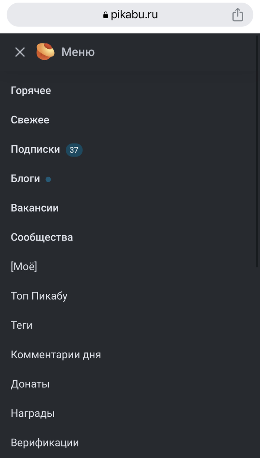Close the menu with the X icon
Screen dimensions: 260x458
click(20, 52)
